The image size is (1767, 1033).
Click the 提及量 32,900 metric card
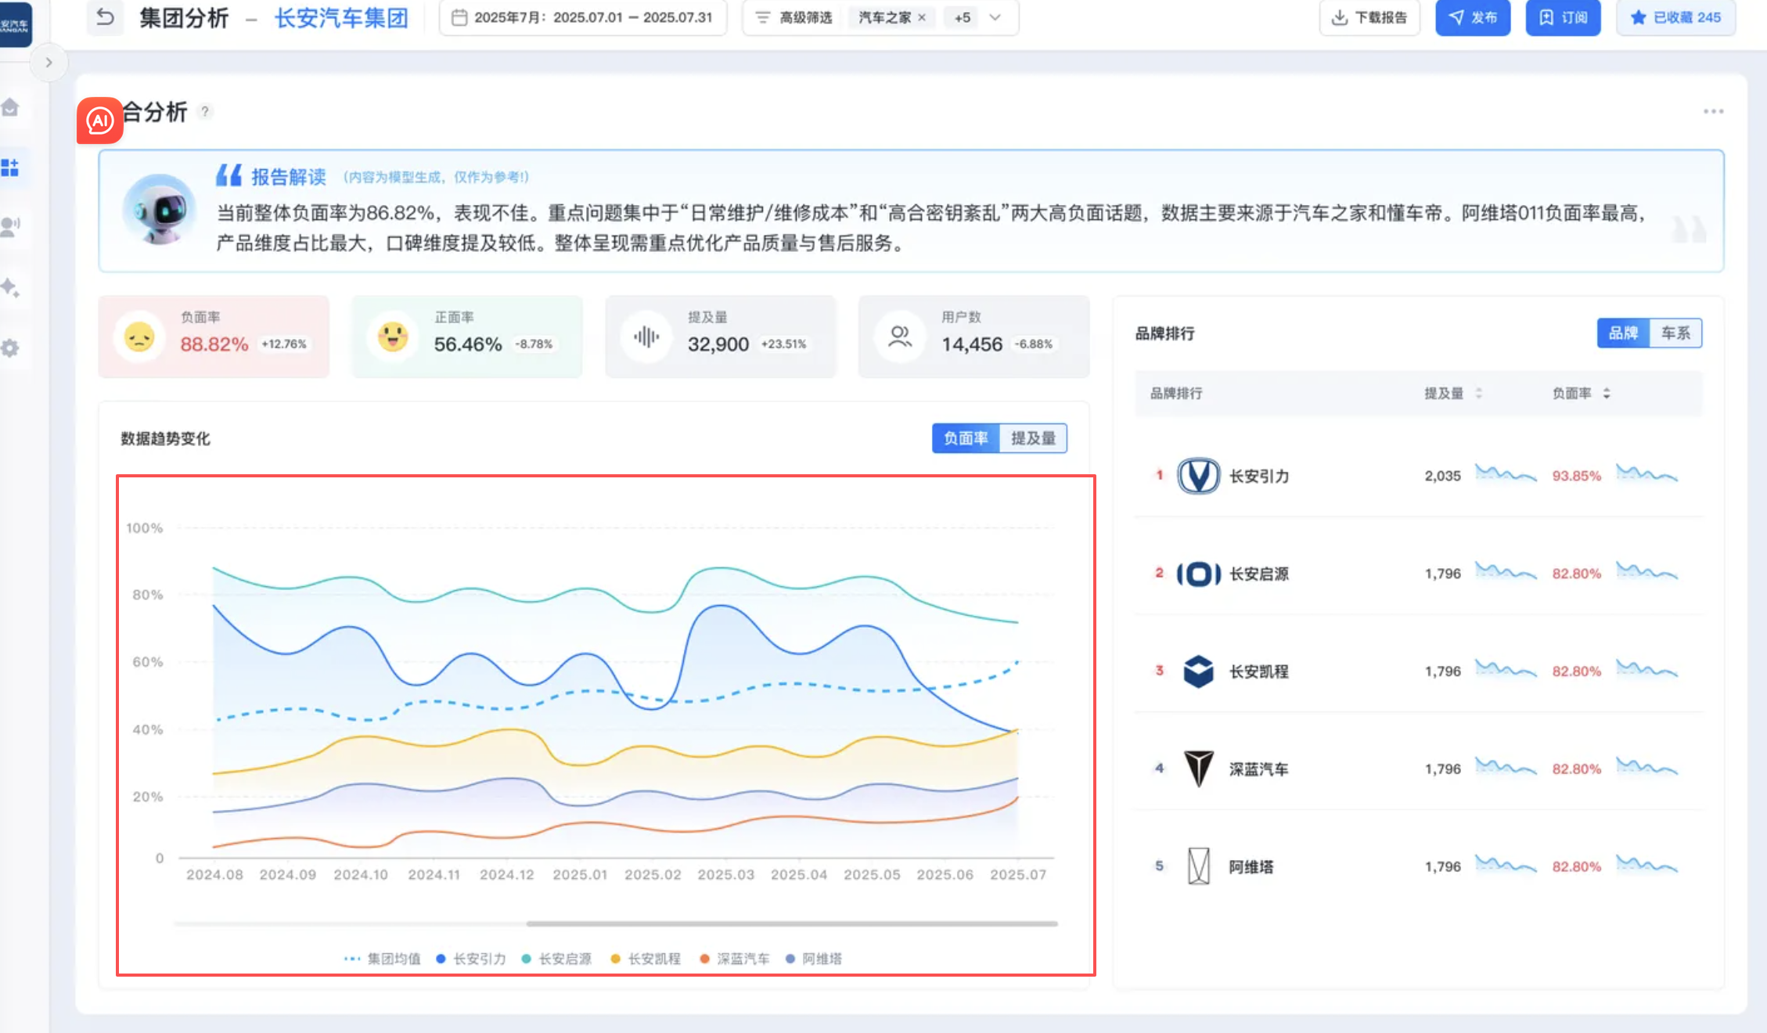pos(721,337)
